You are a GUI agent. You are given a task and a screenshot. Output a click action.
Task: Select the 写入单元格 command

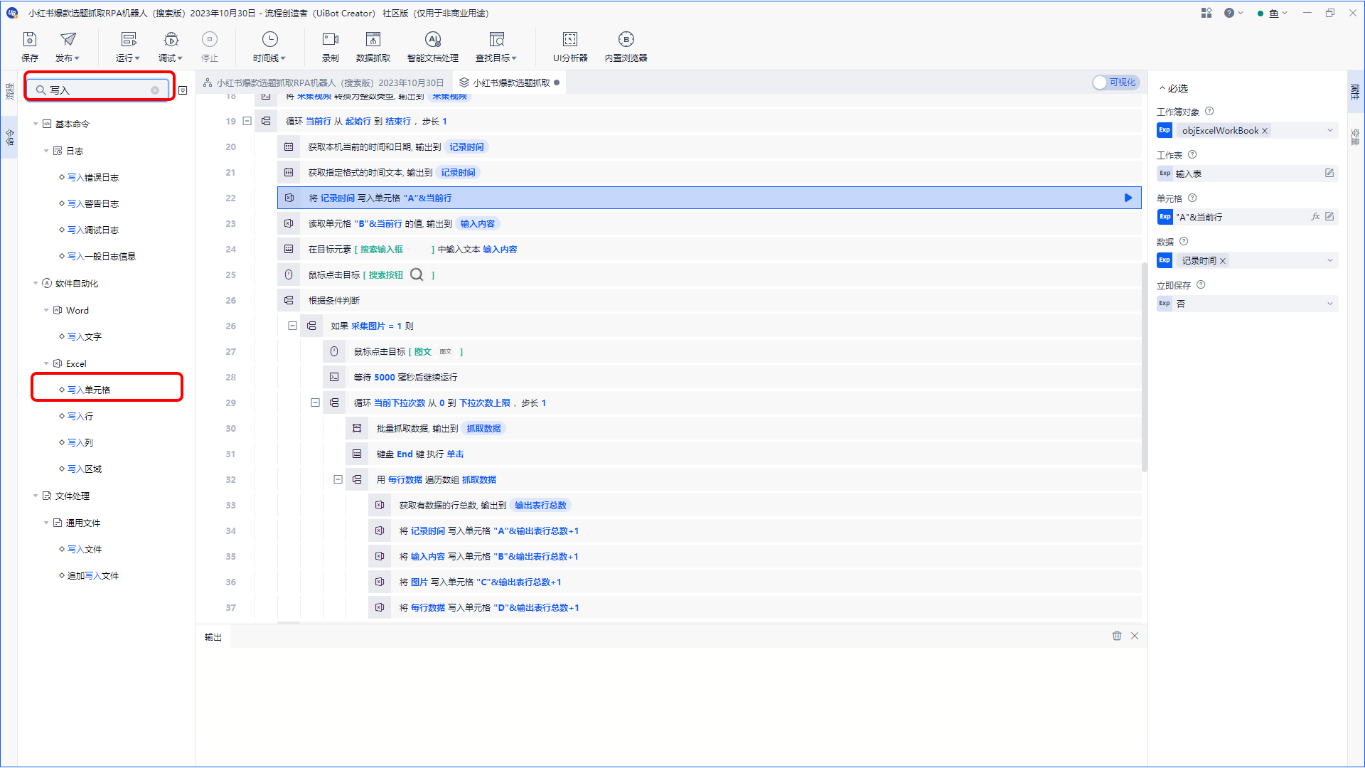pyautogui.click(x=89, y=390)
